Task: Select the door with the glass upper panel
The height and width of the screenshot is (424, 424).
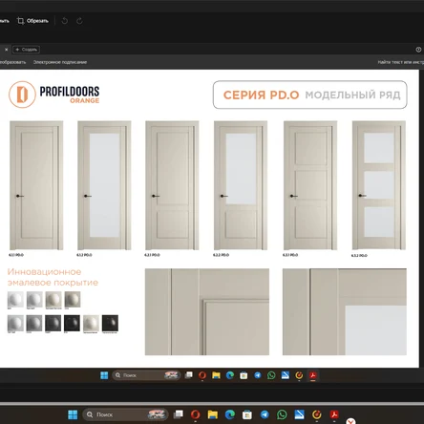Action: (241, 185)
